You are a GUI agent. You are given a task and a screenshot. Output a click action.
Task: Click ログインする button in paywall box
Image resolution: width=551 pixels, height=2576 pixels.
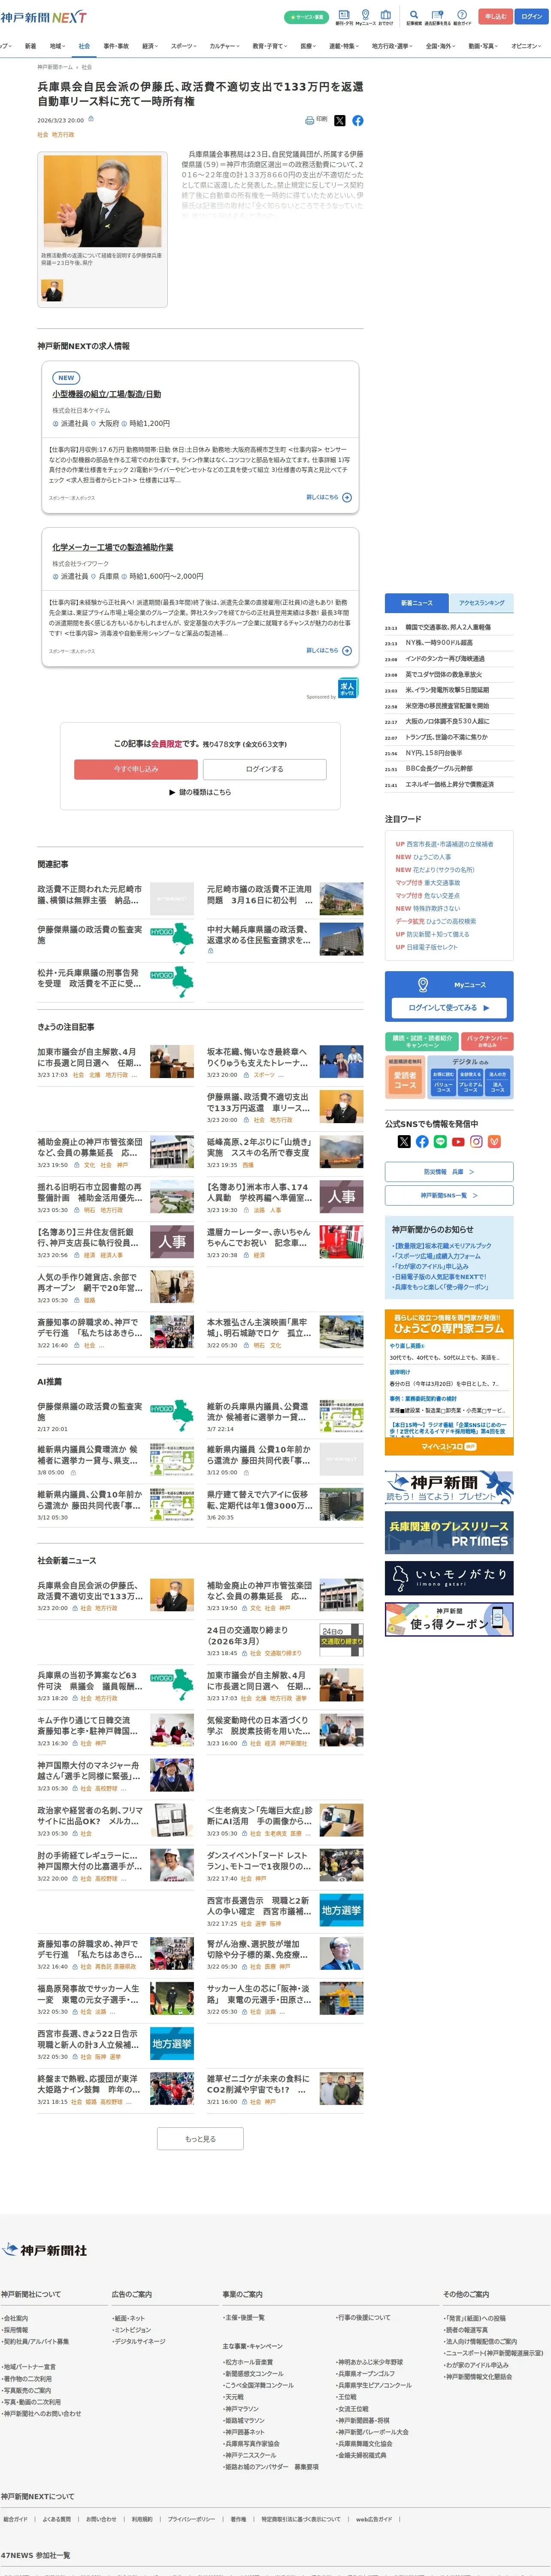(x=265, y=769)
